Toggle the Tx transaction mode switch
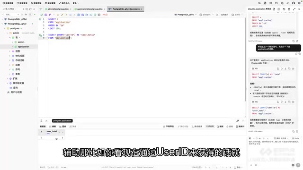The height and width of the screenshot is (170, 303). click(105, 15)
